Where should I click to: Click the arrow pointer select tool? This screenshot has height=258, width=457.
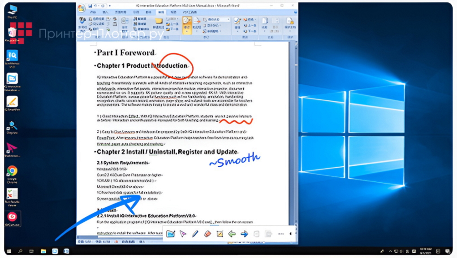click(183, 234)
